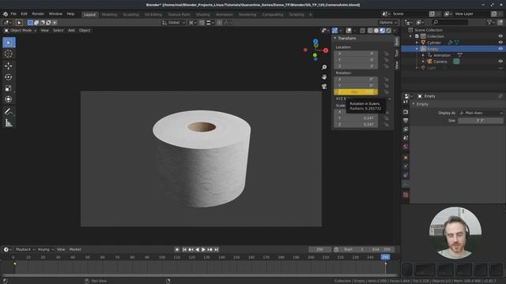This screenshot has width=506, height=284.
Task: Expand the Cylinder item in the outliner
Action: [x=417, y=43]
